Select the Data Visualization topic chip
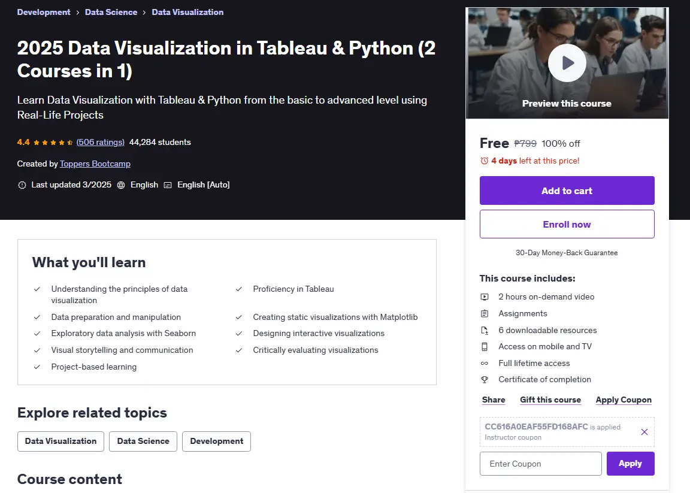This screenshot has width=690, height=493. (60, 441)
